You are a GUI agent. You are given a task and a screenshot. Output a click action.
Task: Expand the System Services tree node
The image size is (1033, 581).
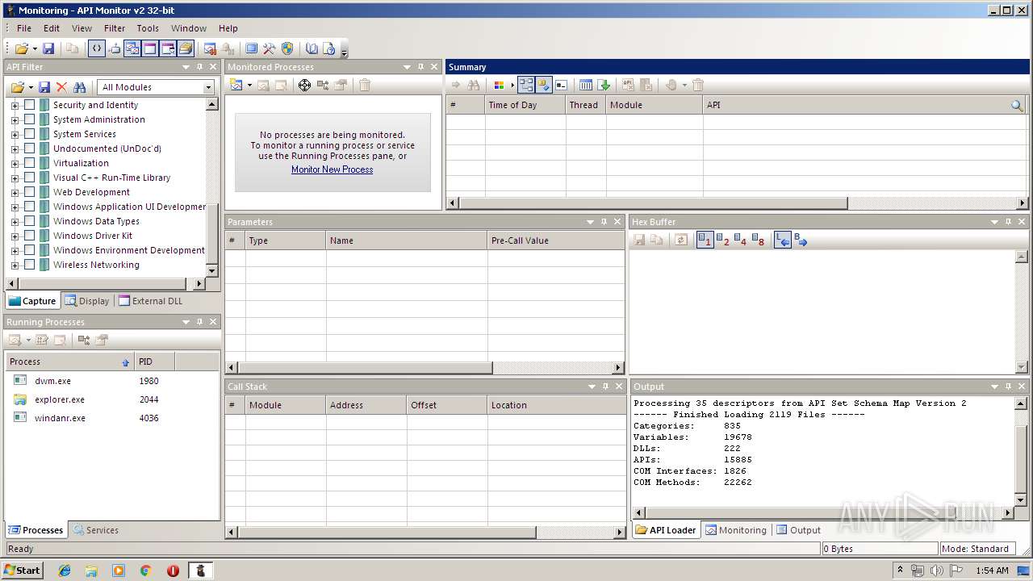point(15,134)
